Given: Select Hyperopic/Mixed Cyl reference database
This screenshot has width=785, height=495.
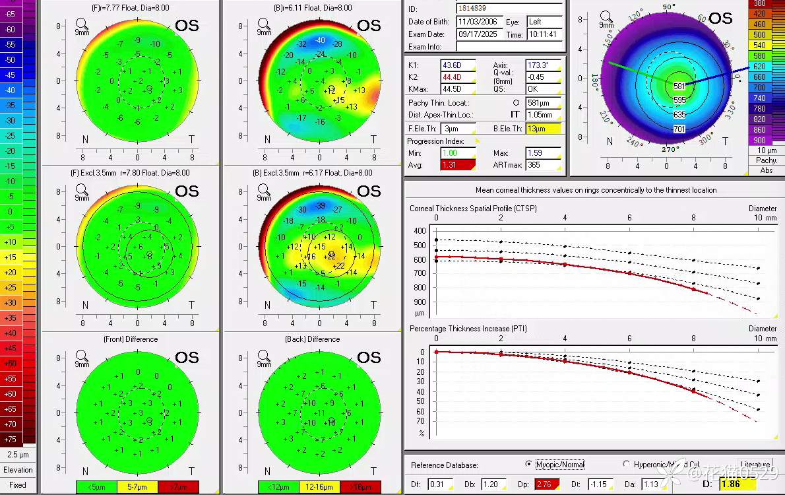Looking at the screenshot, I should 626,465.
